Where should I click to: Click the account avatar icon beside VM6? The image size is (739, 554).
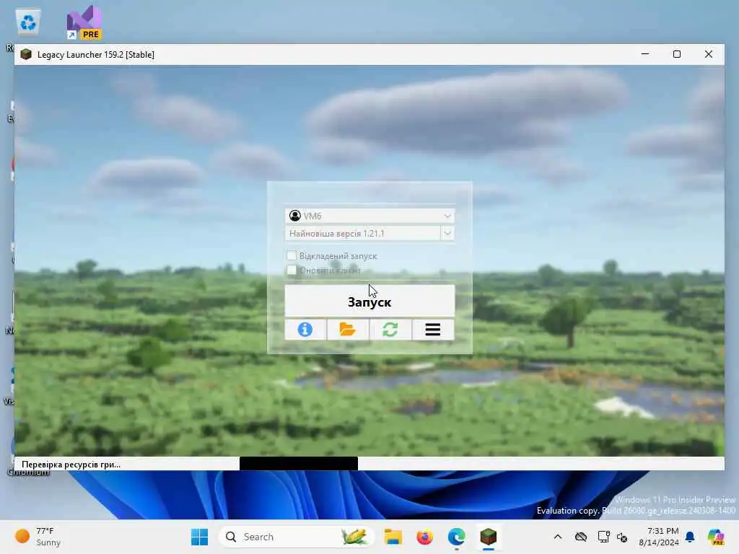click(x=295, y=216)
